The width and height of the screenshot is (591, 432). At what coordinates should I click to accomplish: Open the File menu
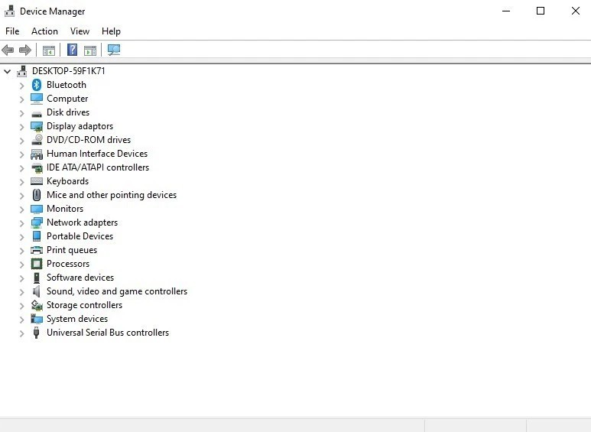point(12,31)
